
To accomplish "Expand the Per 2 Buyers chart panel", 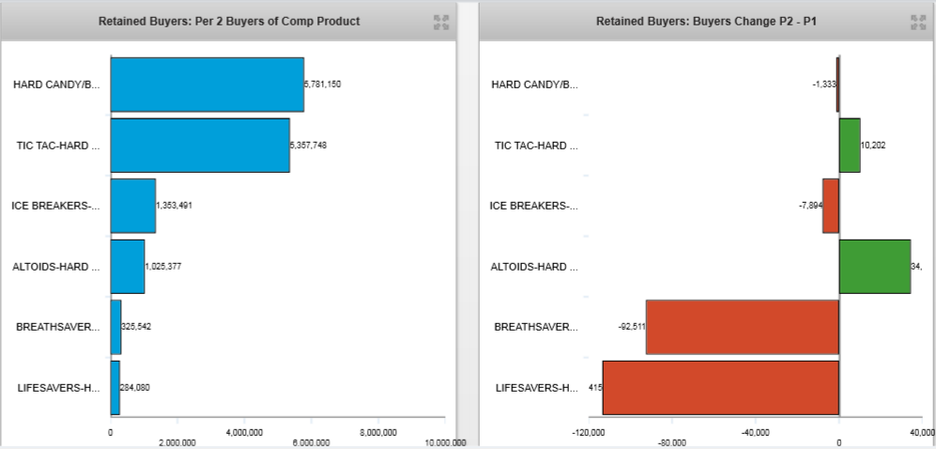I will tap(440, 22).
